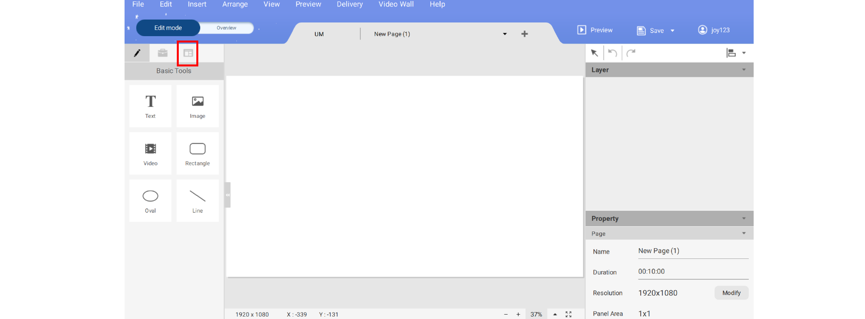
Task: Click the undo arrow icon
Action: 612,53
